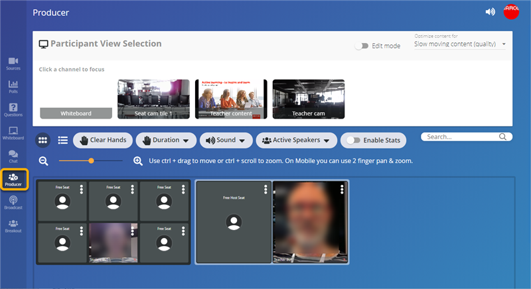This screenshot has height=289, width=531.
Task: Switch to list view layout
Action: pos(62,140)
